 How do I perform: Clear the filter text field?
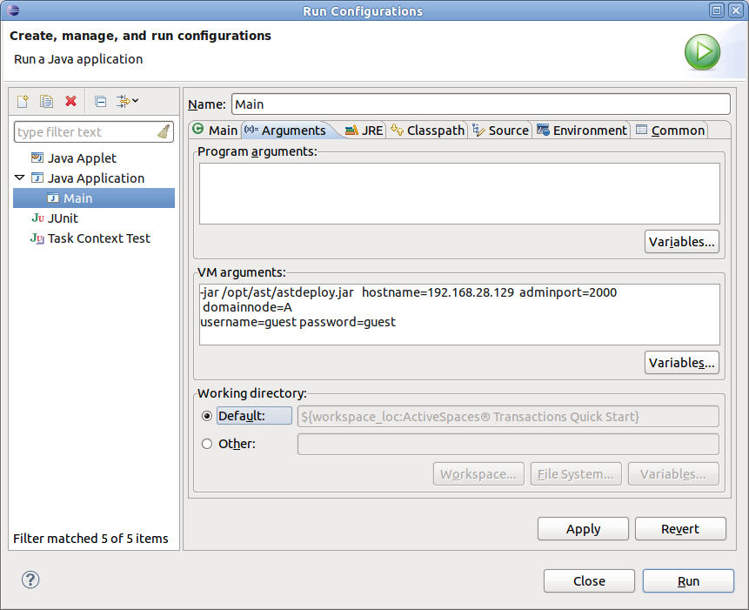164,131
